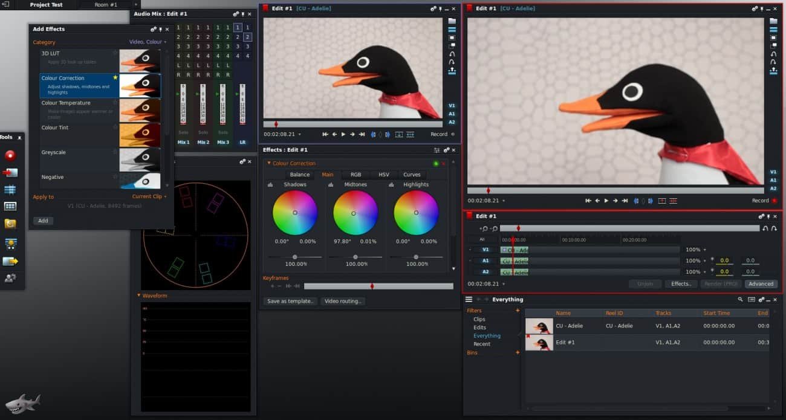Click the Save as template button
Viewport: 786px width, 420px height.
click(290, 301)
